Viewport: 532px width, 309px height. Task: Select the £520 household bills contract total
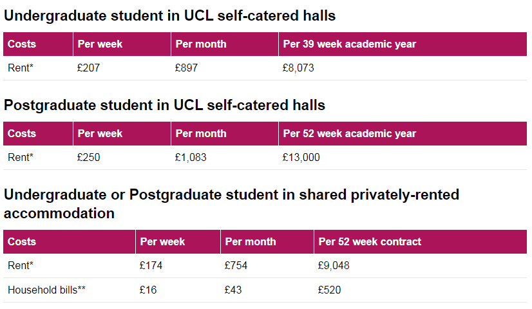(x=329, y=290)
